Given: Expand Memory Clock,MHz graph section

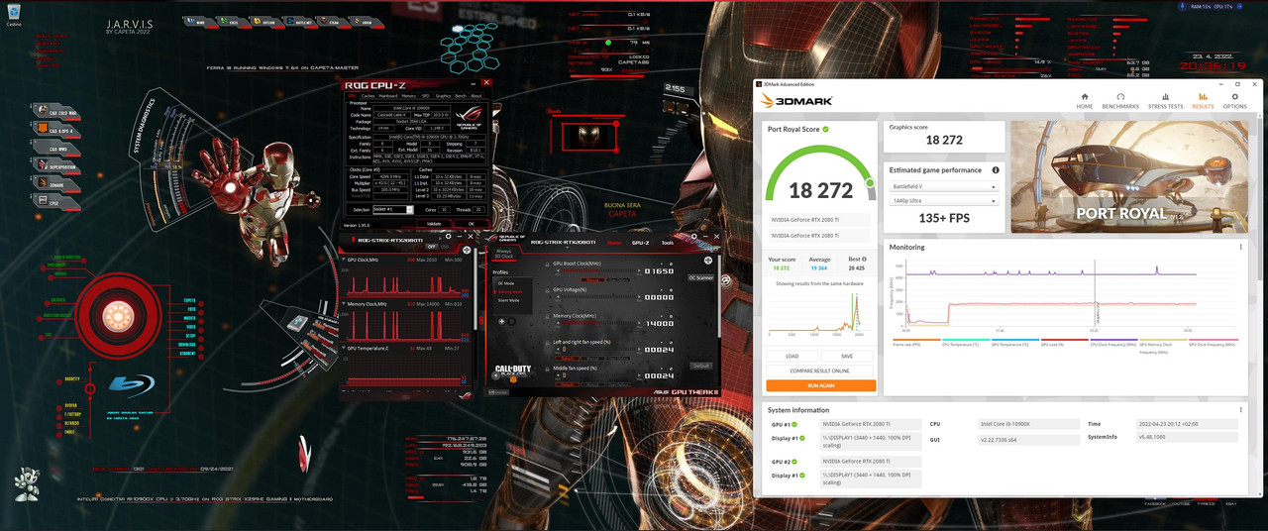Looking at the screenshot, I should pos(343,304).
